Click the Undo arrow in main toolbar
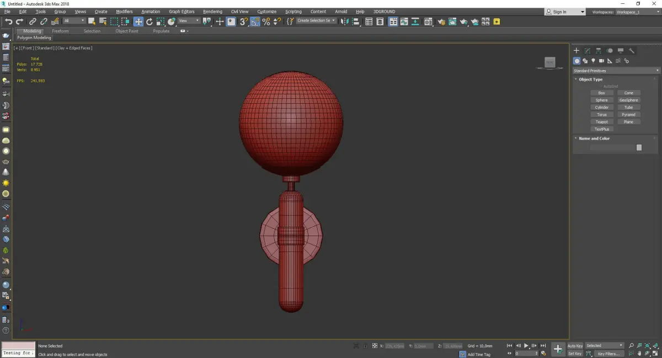 (9, 22)
